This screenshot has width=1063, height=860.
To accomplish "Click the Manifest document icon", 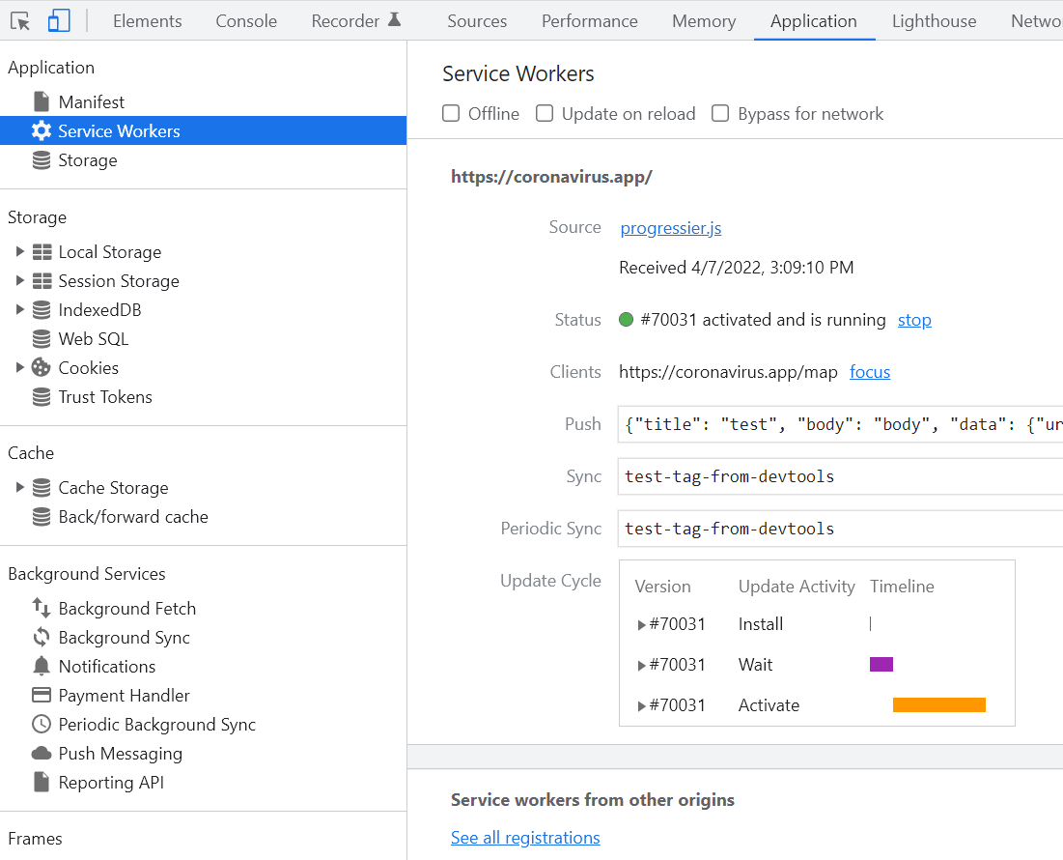I will pyautogui.click(x=42, y=101).
